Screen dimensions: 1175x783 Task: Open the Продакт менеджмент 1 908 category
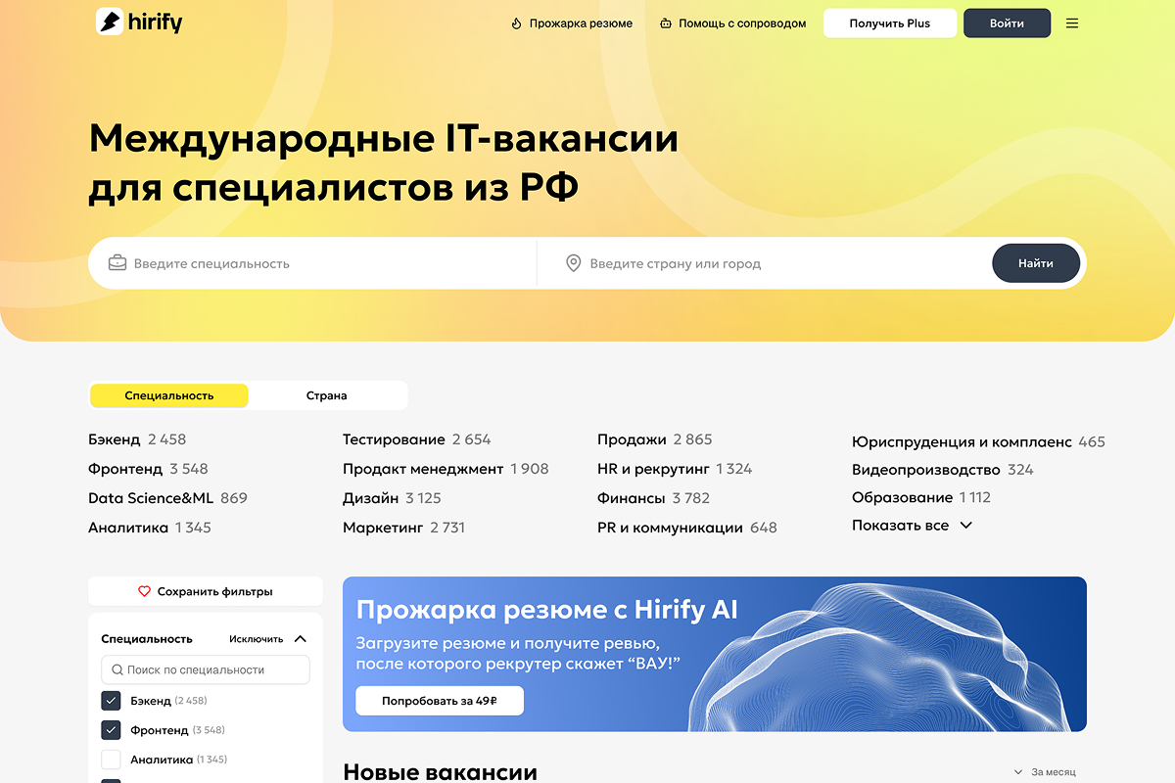click(446, 469)
